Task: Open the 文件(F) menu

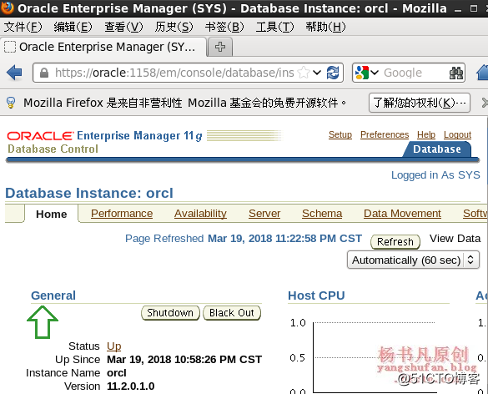Action: pos(23,27)
